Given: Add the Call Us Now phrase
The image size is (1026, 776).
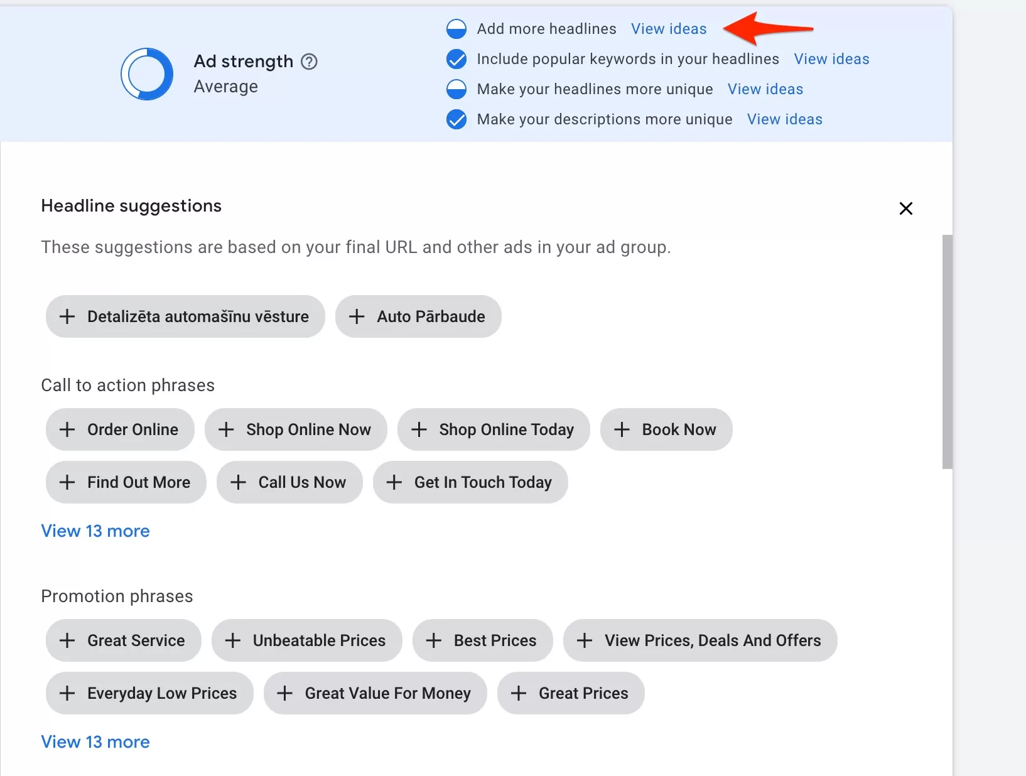Looking at the screenshot, I should point(289,482).
